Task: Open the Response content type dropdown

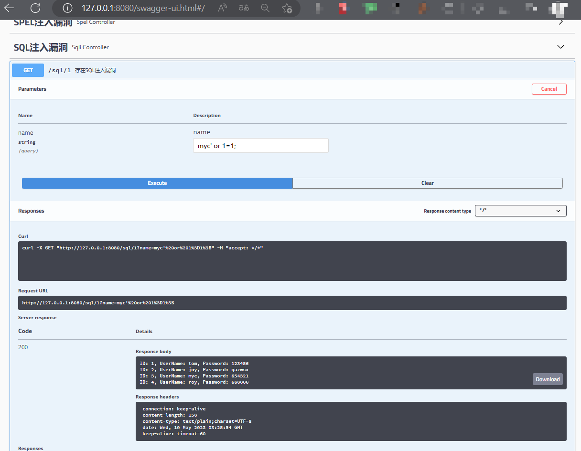Action: point(521,211)
